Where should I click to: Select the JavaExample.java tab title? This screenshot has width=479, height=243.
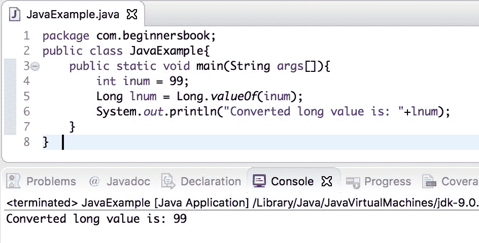[73, 14]
